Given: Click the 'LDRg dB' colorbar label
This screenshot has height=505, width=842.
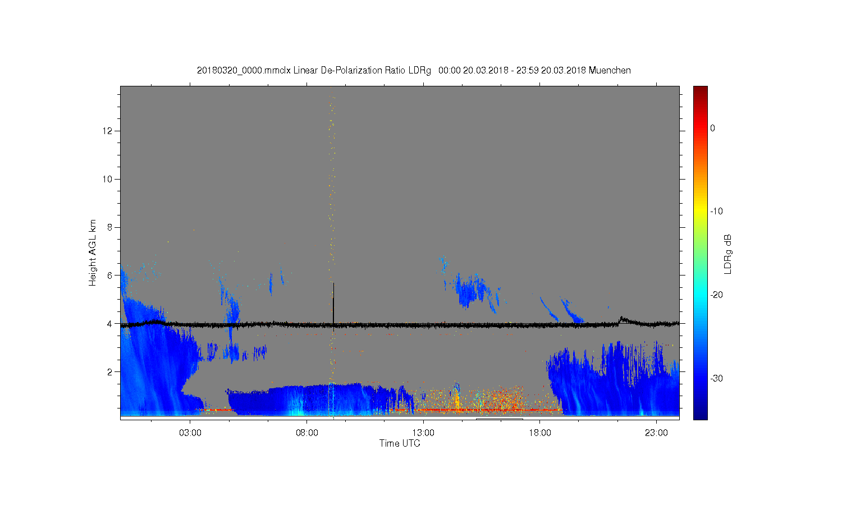Looking at the screenshot, I should (728, 254).
